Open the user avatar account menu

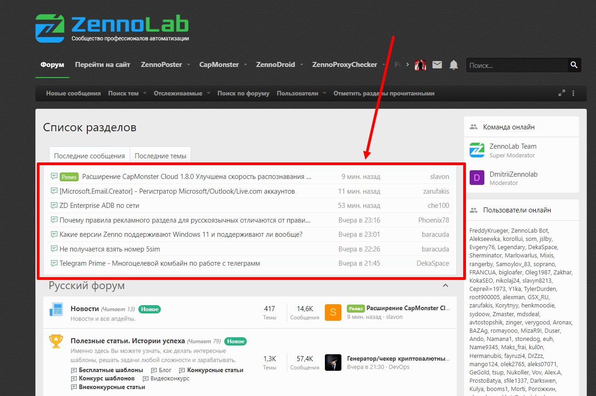tap(420, 65)
